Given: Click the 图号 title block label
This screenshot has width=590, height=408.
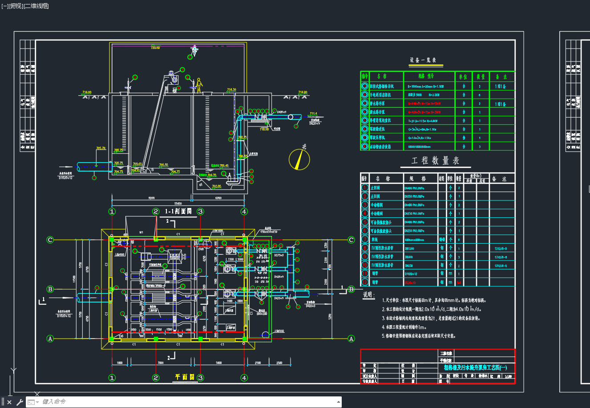Looking at the screenshot, I should 444,381.
